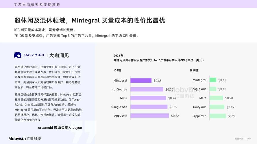
Task: Click the Android Meta green bar
Action: (x=216, y=98)
